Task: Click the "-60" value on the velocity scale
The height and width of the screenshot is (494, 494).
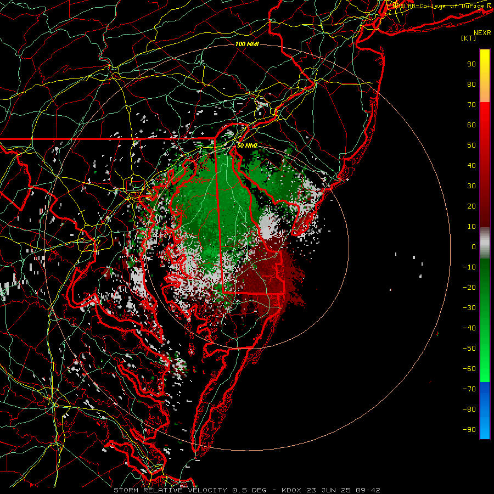Action: (469, 369)
